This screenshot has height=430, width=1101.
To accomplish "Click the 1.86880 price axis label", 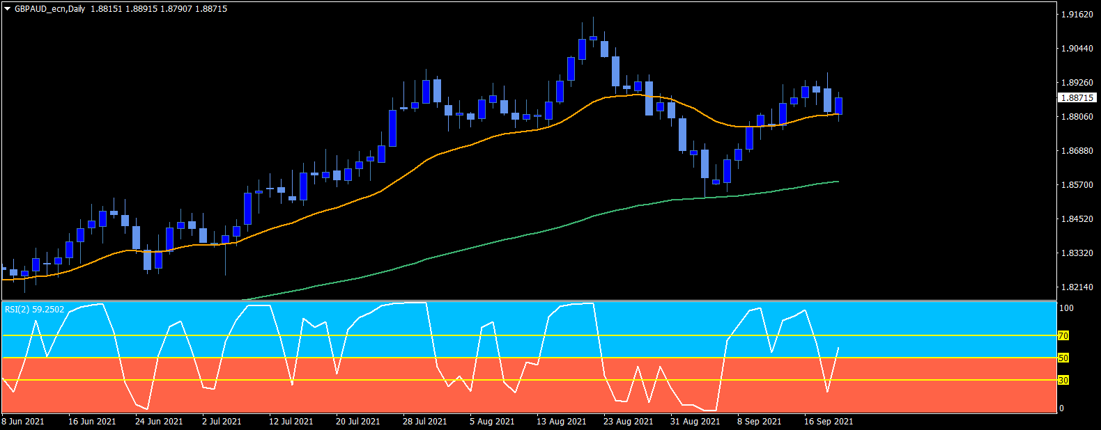I will (1077, 150).
